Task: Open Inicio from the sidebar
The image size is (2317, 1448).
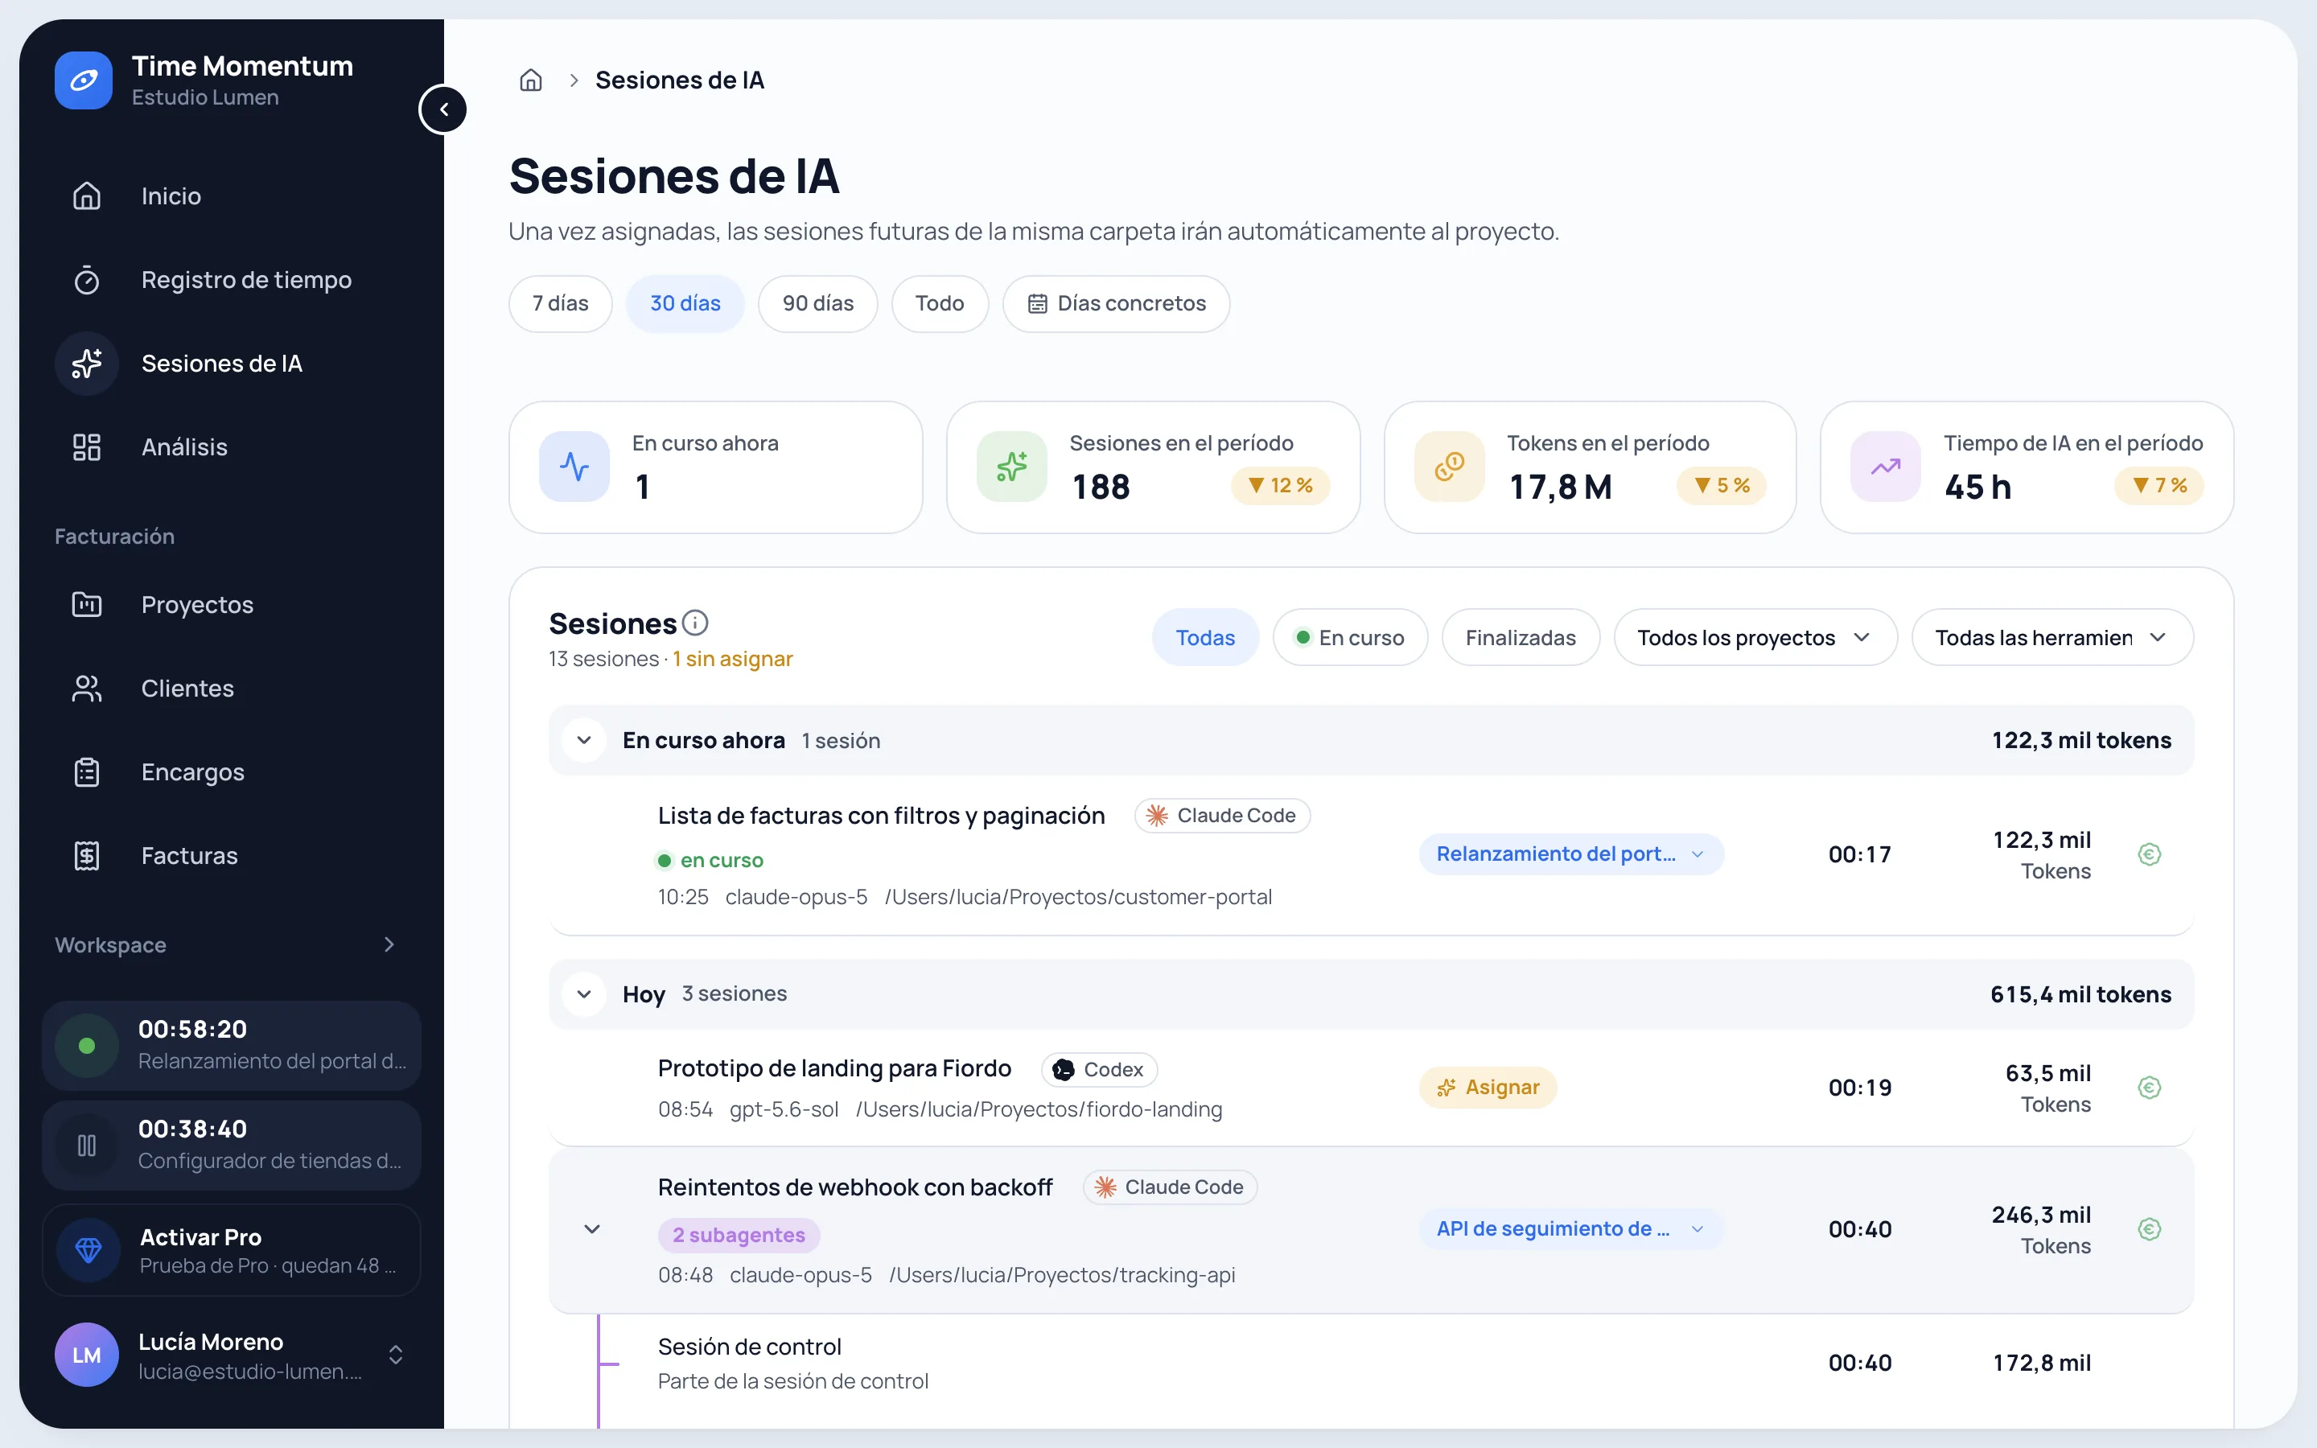Action: coord(232,196)
